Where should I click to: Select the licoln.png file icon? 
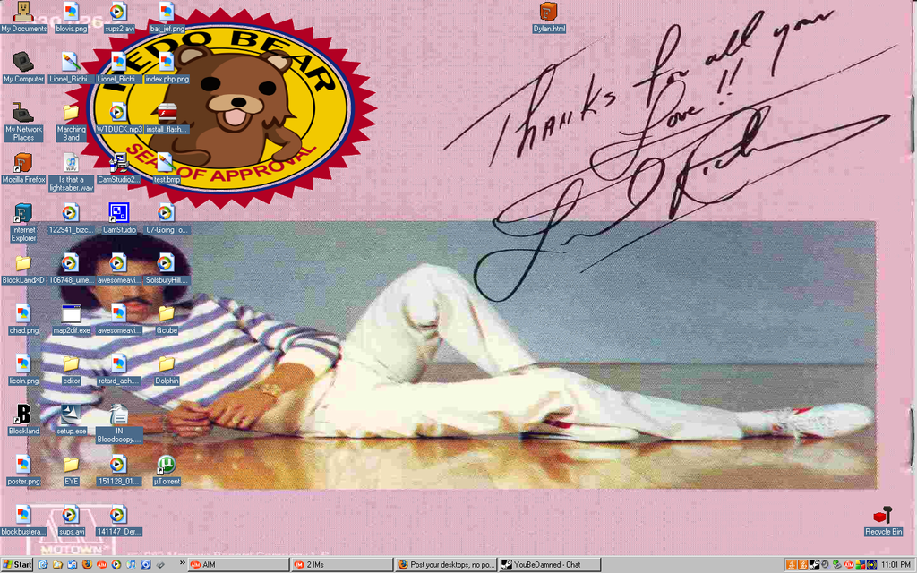click(x=22, y=370)
